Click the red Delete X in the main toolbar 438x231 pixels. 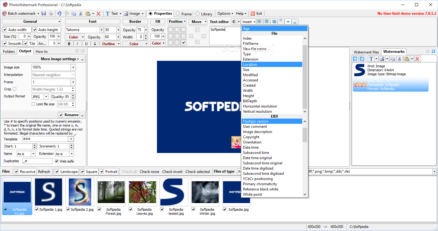(x=99, y=14)
